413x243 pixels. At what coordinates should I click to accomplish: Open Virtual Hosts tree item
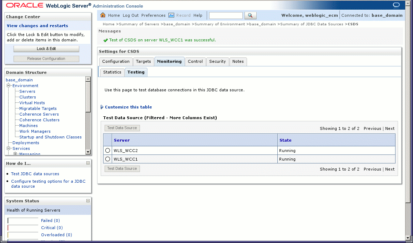pos(32,103)
